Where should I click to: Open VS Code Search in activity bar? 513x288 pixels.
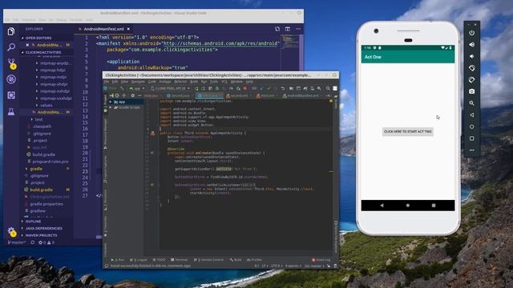click(11, 47)
